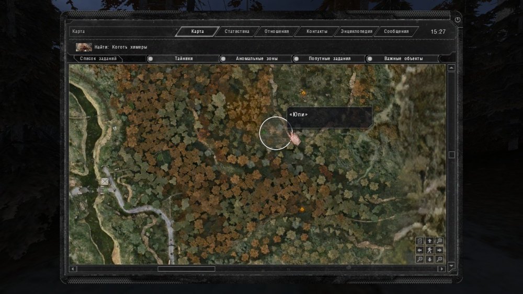Click the horizontal scrollbar thumb
This screenshot has width=523, height=294.
pos(187,269)
